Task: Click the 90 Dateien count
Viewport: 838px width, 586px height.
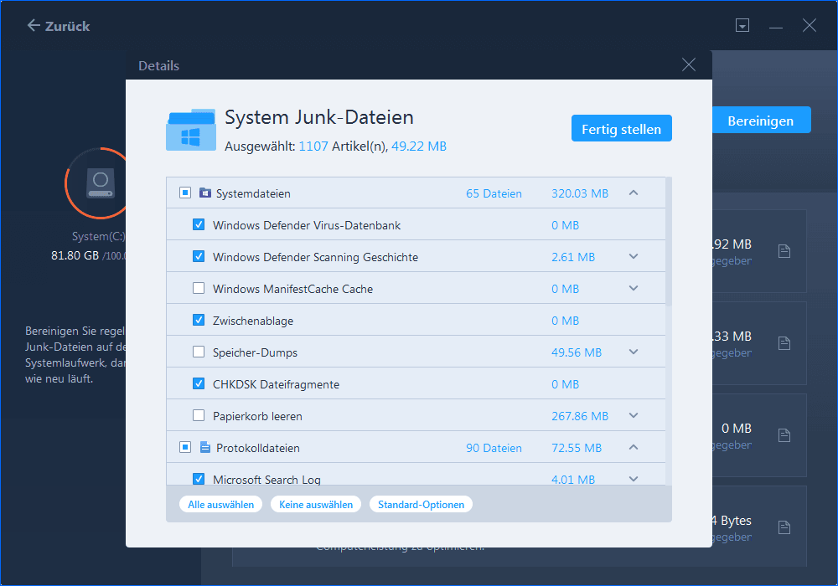Action: point(494,448)
